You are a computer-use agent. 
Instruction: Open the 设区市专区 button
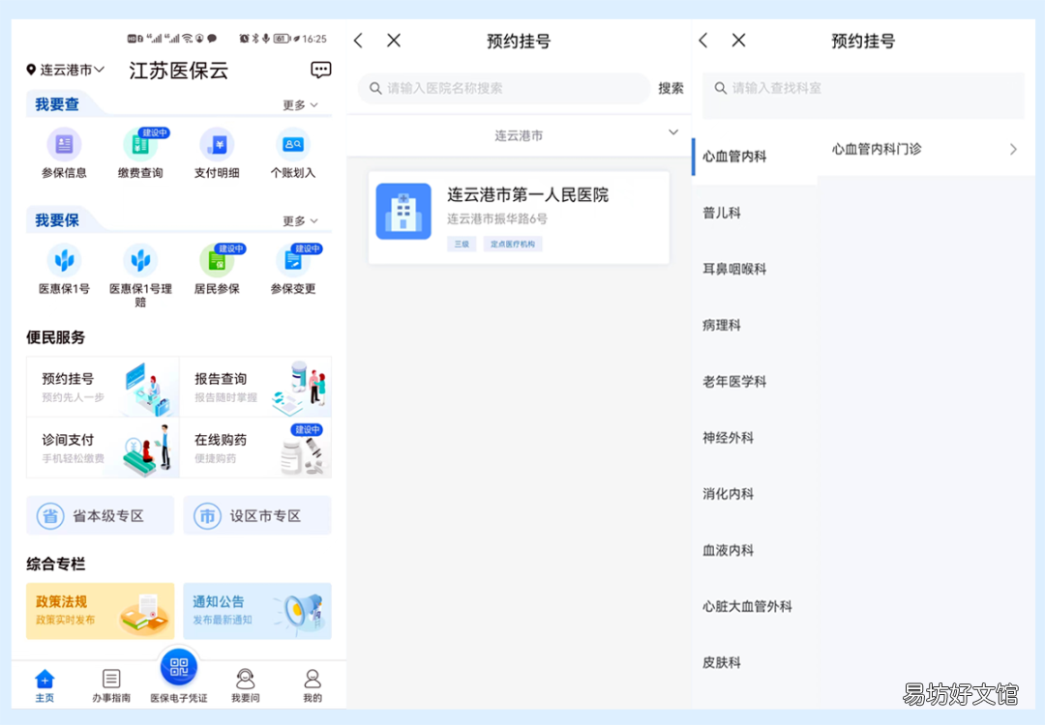(x=257, y=515)
